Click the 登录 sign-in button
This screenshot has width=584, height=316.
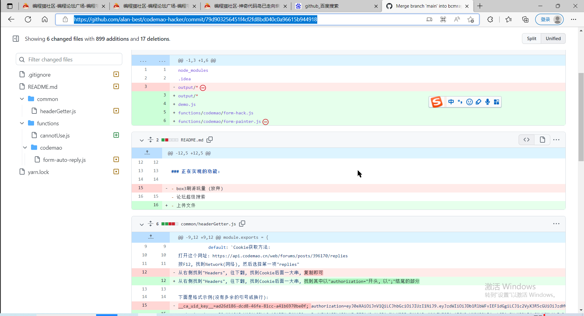(549, 19)
